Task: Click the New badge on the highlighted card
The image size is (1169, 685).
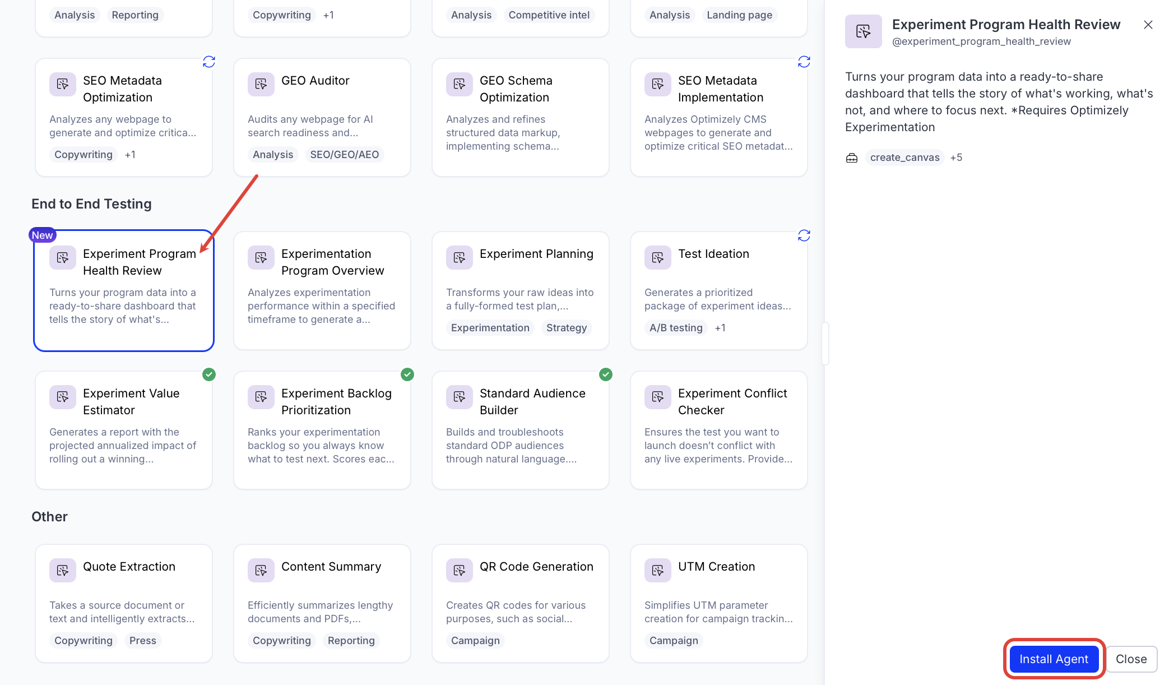Action: [42, 235]
